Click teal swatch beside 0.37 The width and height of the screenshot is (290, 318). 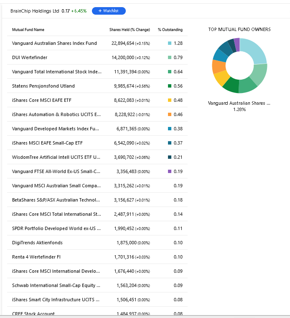170,143
